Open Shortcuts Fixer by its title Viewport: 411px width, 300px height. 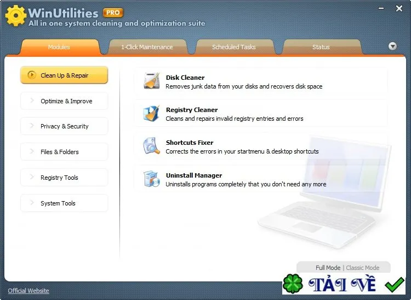point(190,143)
